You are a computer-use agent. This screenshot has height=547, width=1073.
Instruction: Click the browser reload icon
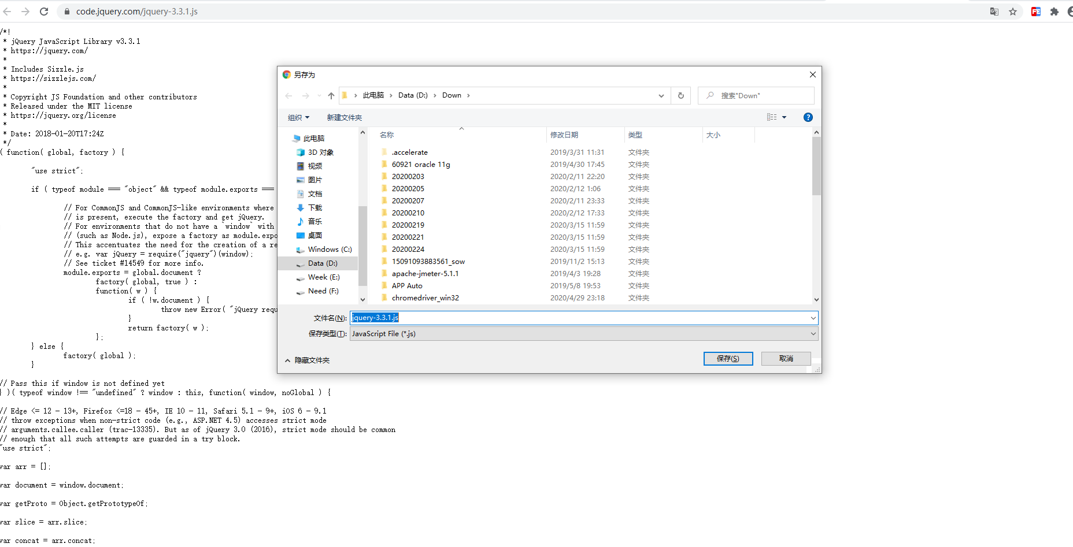pos(44,12)
